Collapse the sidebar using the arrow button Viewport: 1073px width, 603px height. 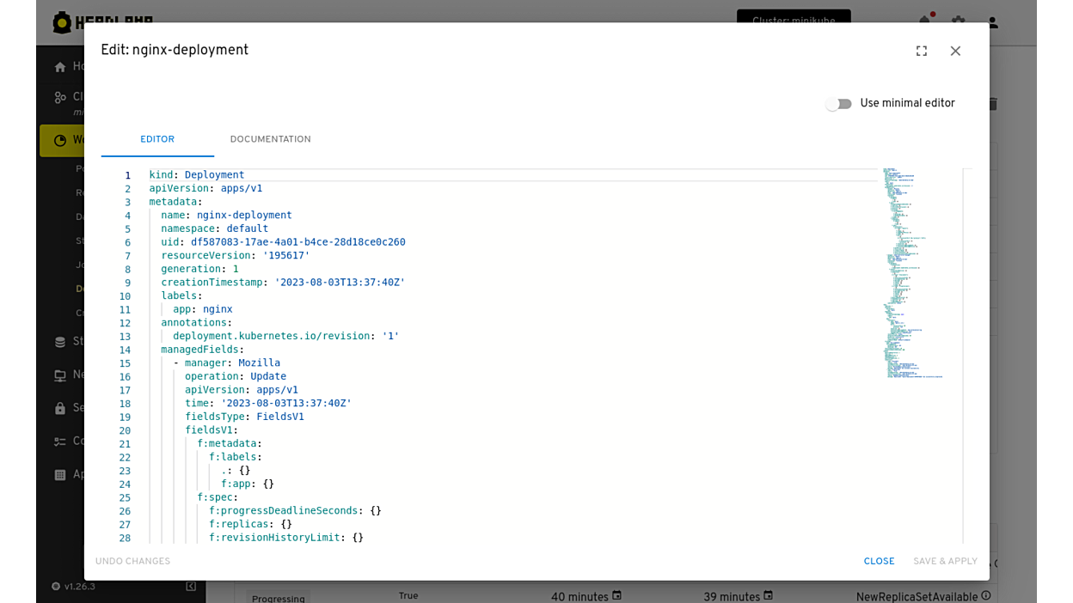[x=191, y=587]
